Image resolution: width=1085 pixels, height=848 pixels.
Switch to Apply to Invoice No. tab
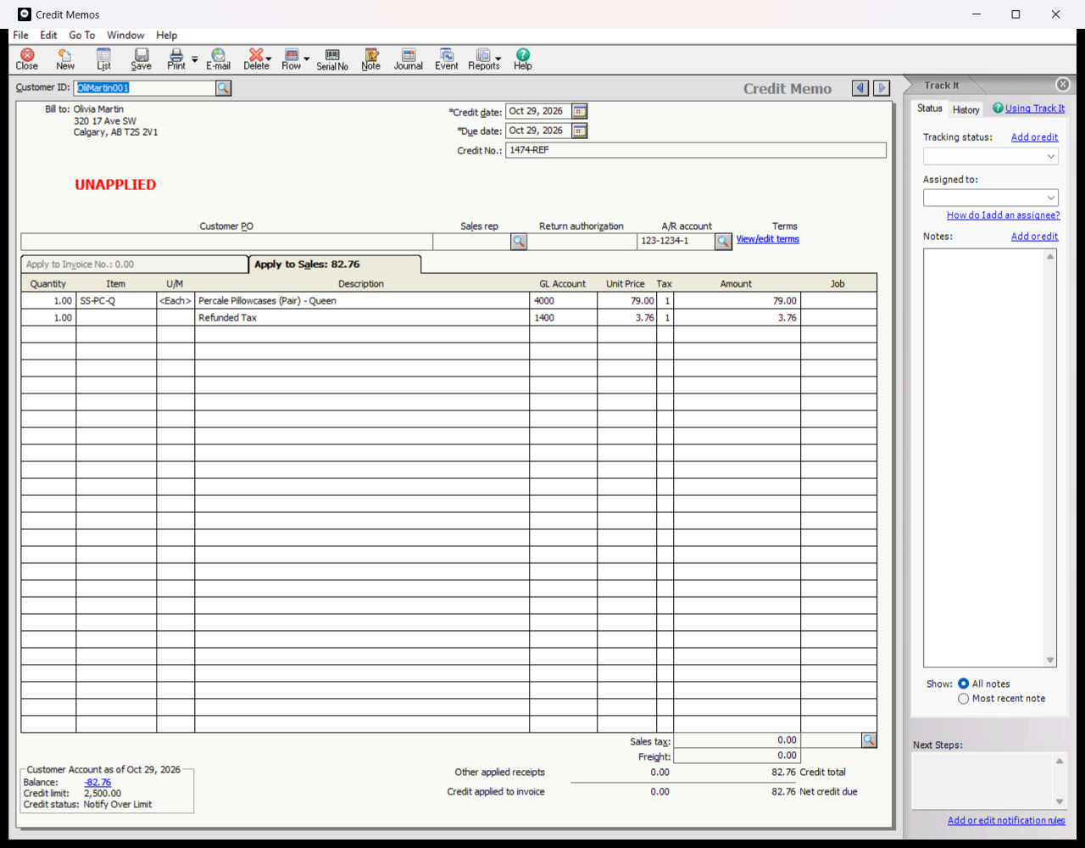134,265
